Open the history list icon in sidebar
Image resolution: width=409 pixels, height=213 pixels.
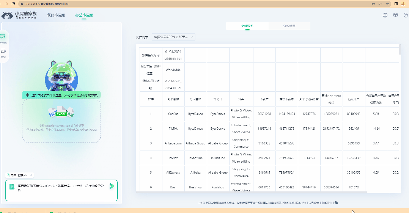(x=3, y=51)
